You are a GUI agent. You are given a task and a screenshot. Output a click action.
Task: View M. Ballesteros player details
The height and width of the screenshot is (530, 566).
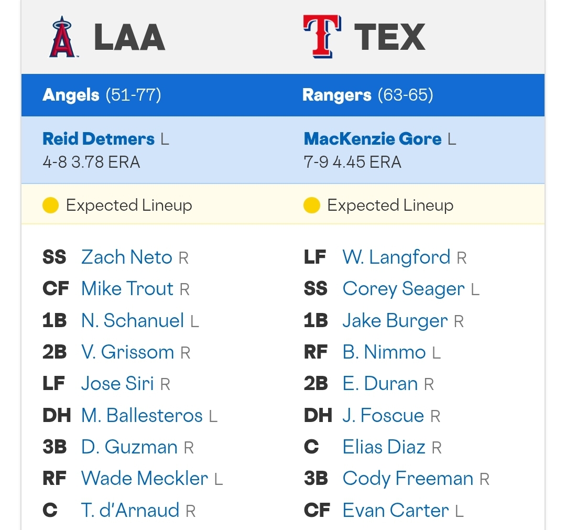point(142,416)
